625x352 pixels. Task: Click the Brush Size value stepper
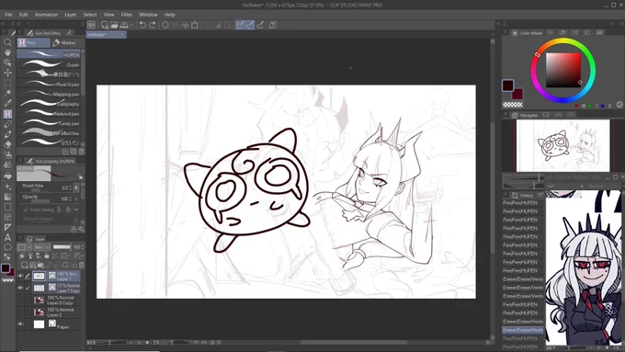point(71,187)
